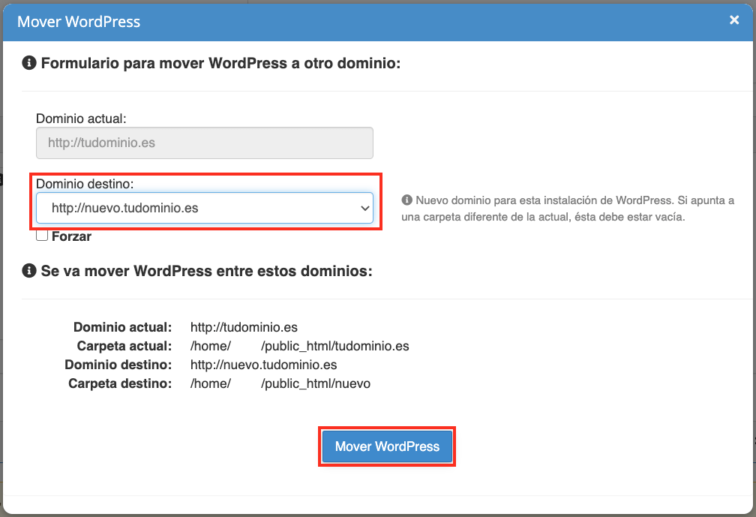Image resolution: width=756 pixels, height=517 pixels.
Task: Click info icon beside 'Se va mover' heading
Action: (x=29, y=271)
